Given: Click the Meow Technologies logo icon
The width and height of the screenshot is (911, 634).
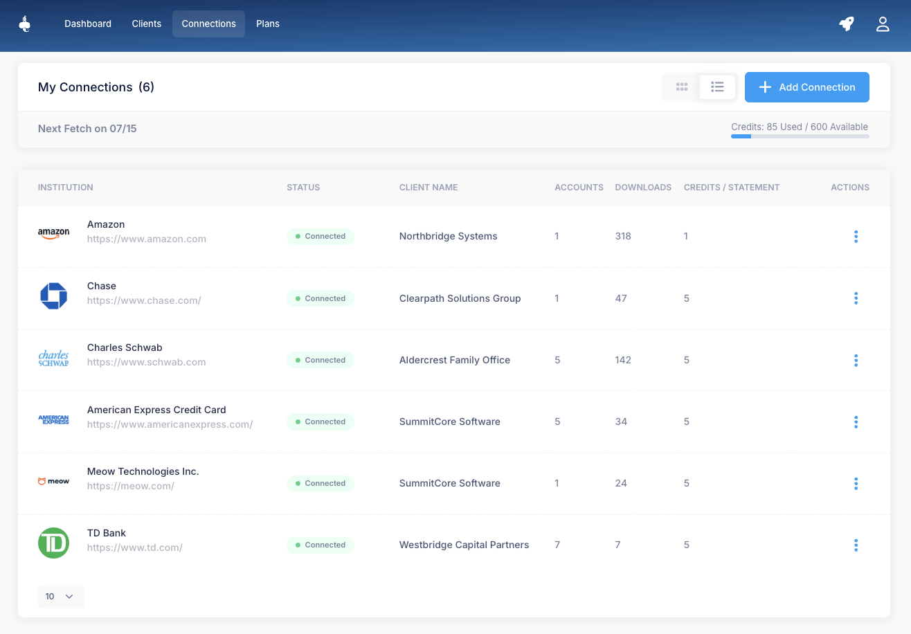Looking at the screenshot, I should 53,481.
